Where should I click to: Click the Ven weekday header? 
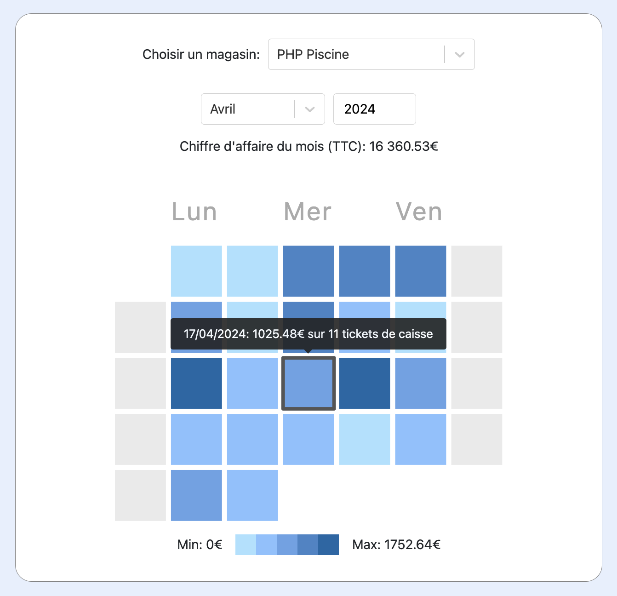(x=419, y=212)
